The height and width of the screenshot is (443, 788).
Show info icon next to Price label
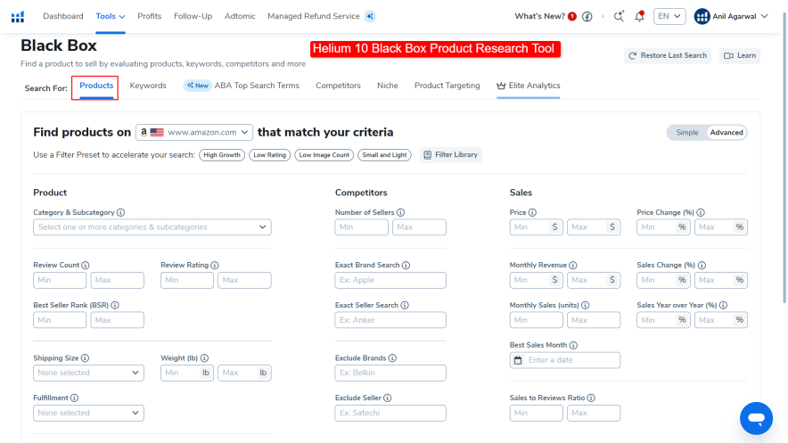point(532,212)
